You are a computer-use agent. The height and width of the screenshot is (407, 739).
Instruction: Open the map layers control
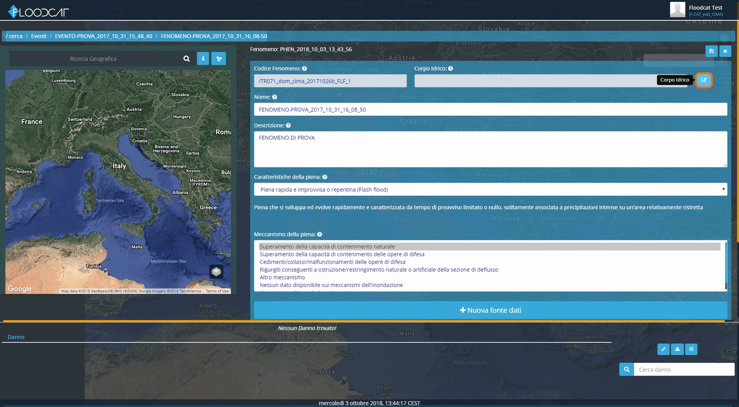click(216, 272)
